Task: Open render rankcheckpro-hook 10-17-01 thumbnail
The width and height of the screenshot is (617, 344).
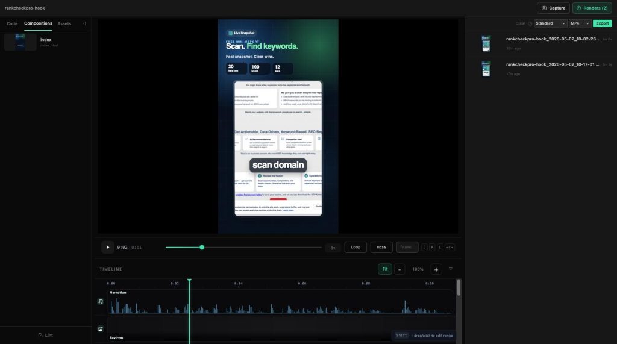Action: [486, 69]
